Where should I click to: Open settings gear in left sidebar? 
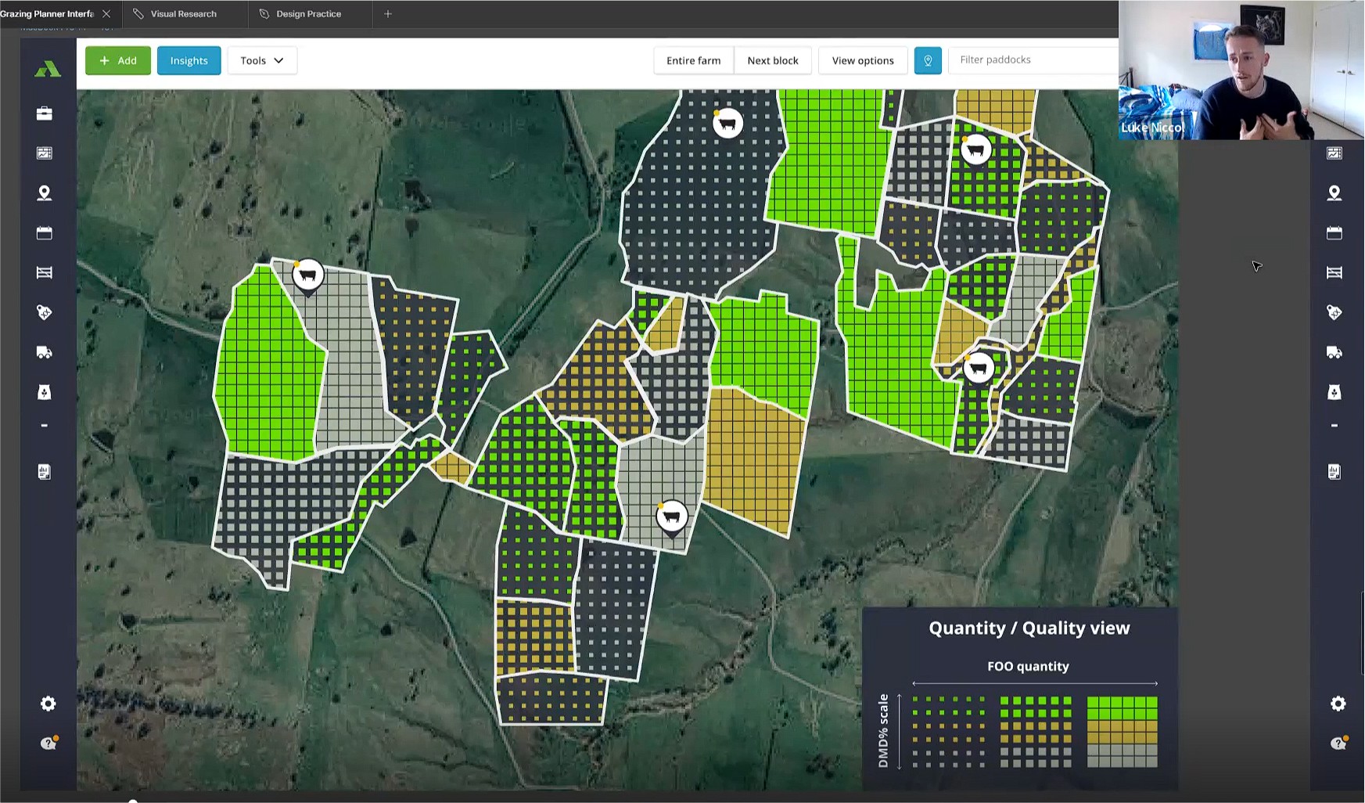click(48, 704)
